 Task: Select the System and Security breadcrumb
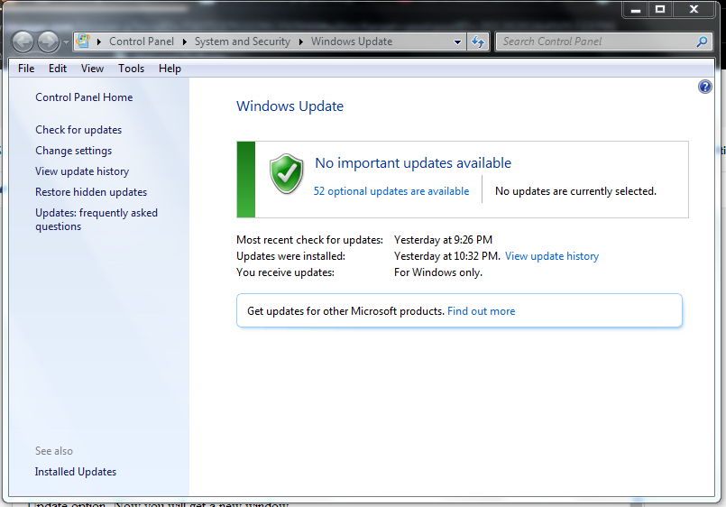point(243,41)
